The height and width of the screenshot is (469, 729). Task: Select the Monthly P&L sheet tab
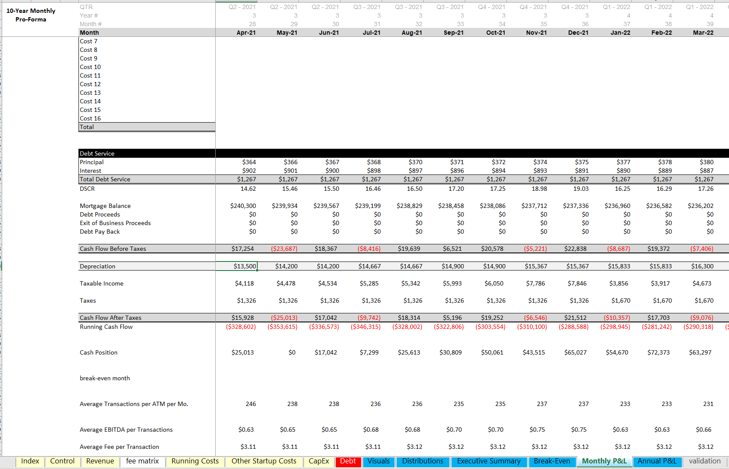[x=604, y=461]
